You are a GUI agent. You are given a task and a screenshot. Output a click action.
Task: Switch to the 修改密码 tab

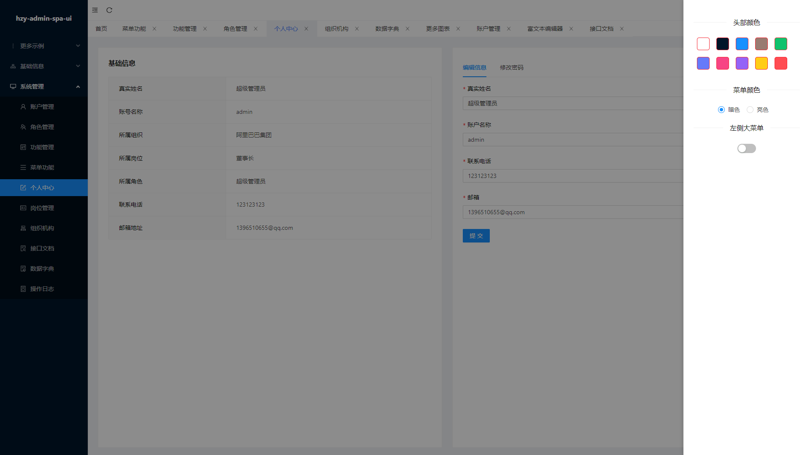[x=511, y=67]
